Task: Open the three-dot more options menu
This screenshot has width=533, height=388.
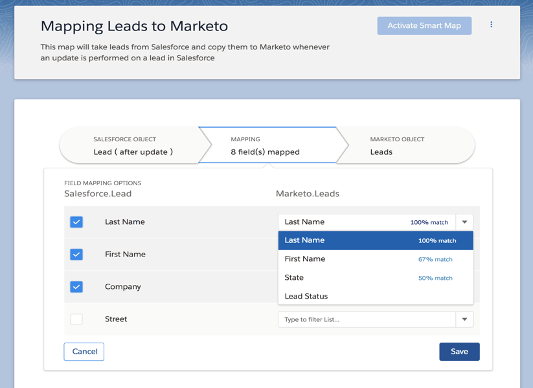Action: point(491,25)
